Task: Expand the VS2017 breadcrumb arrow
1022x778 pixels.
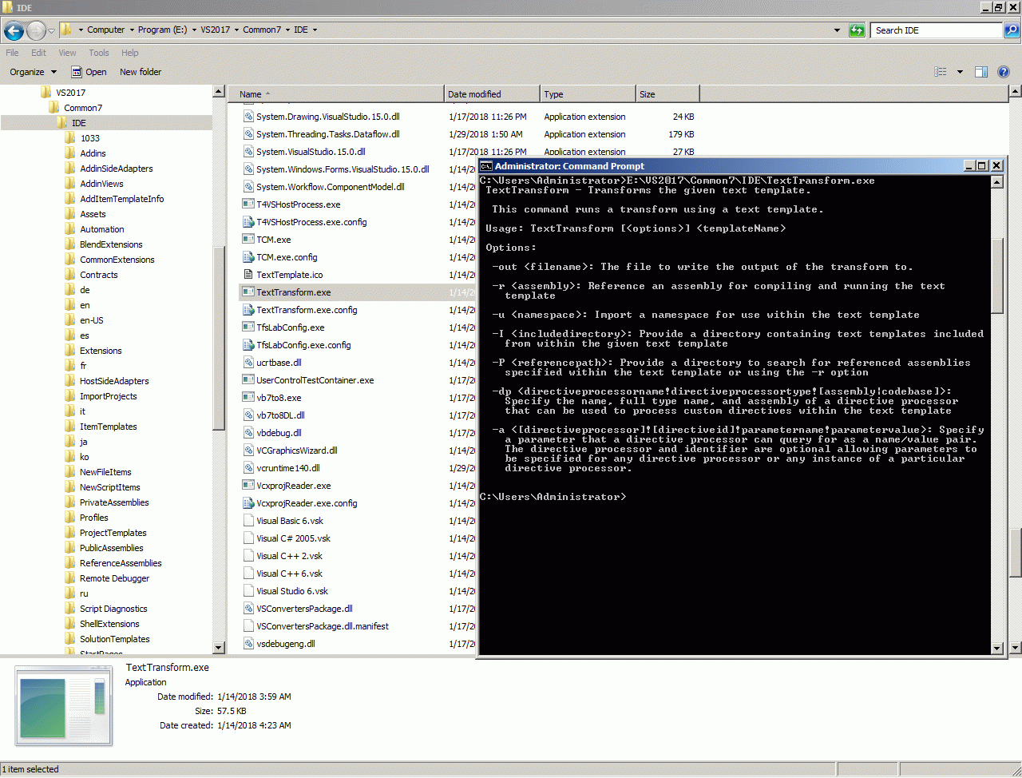Action: pyautogui.click(x=236, y=30)
